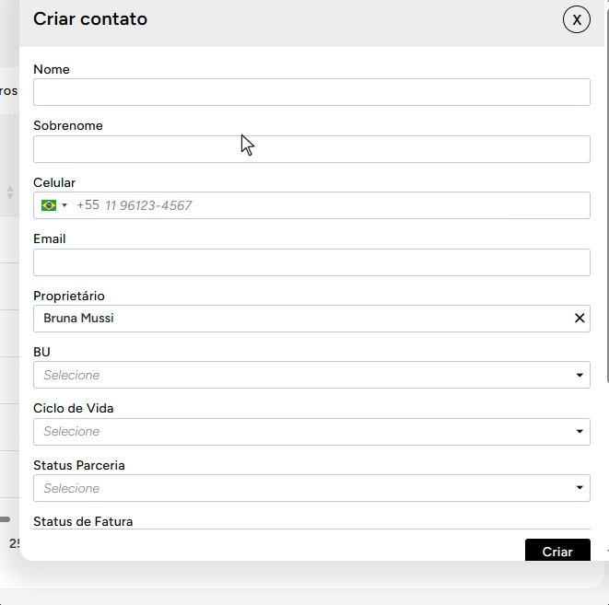Click the Email field label

tap(50, 239)
